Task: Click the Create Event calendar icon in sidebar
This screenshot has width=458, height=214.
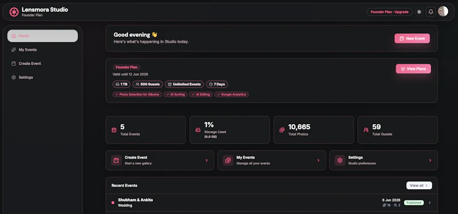Action: (13, 64)
